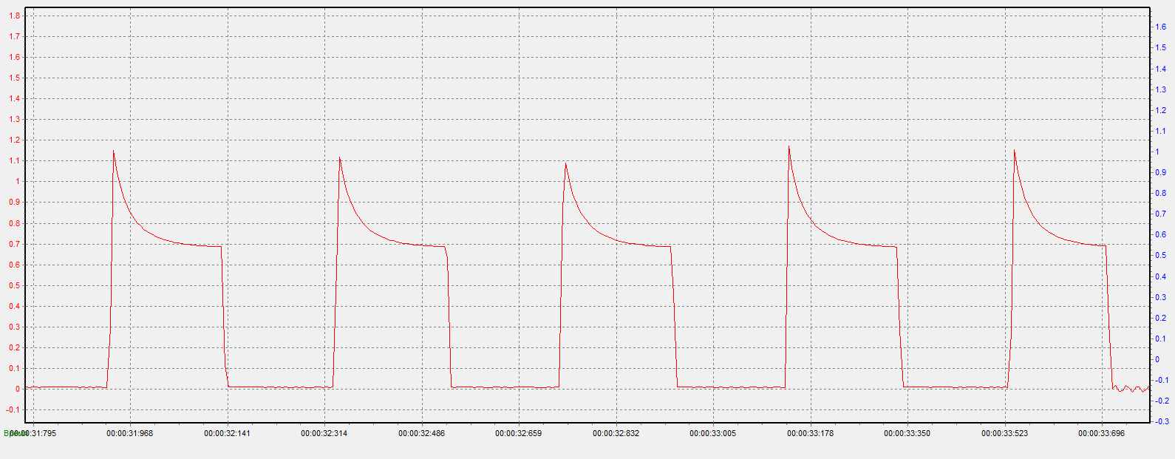Click the 00:00:33:005 time axis label
The height and width of the screenshot is (459, 1175).
(712, 433)
